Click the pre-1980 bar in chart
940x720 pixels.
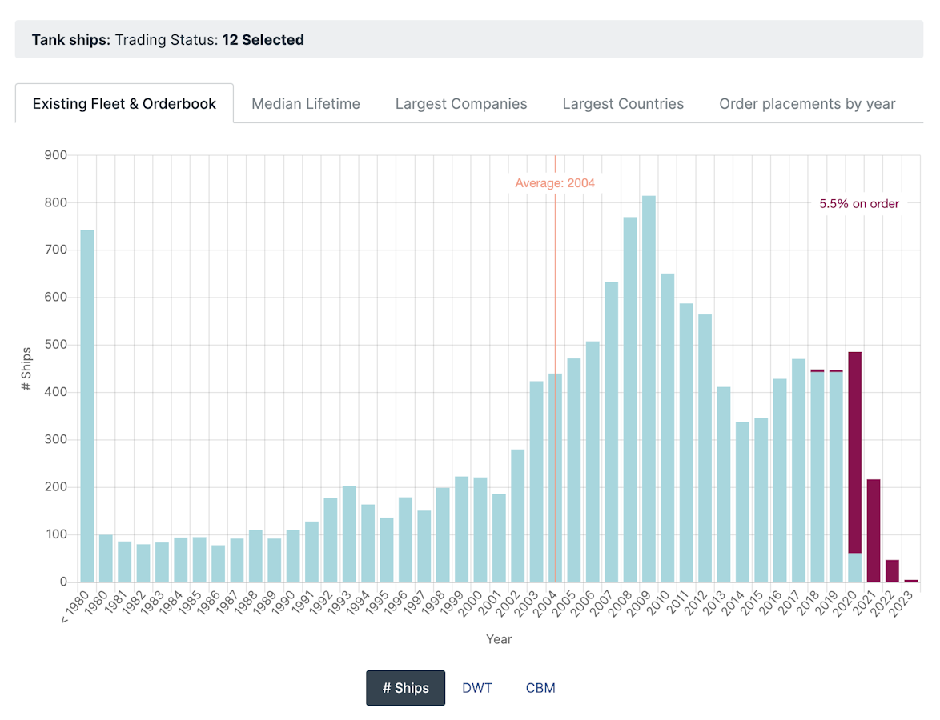click(x=87, y=406)
